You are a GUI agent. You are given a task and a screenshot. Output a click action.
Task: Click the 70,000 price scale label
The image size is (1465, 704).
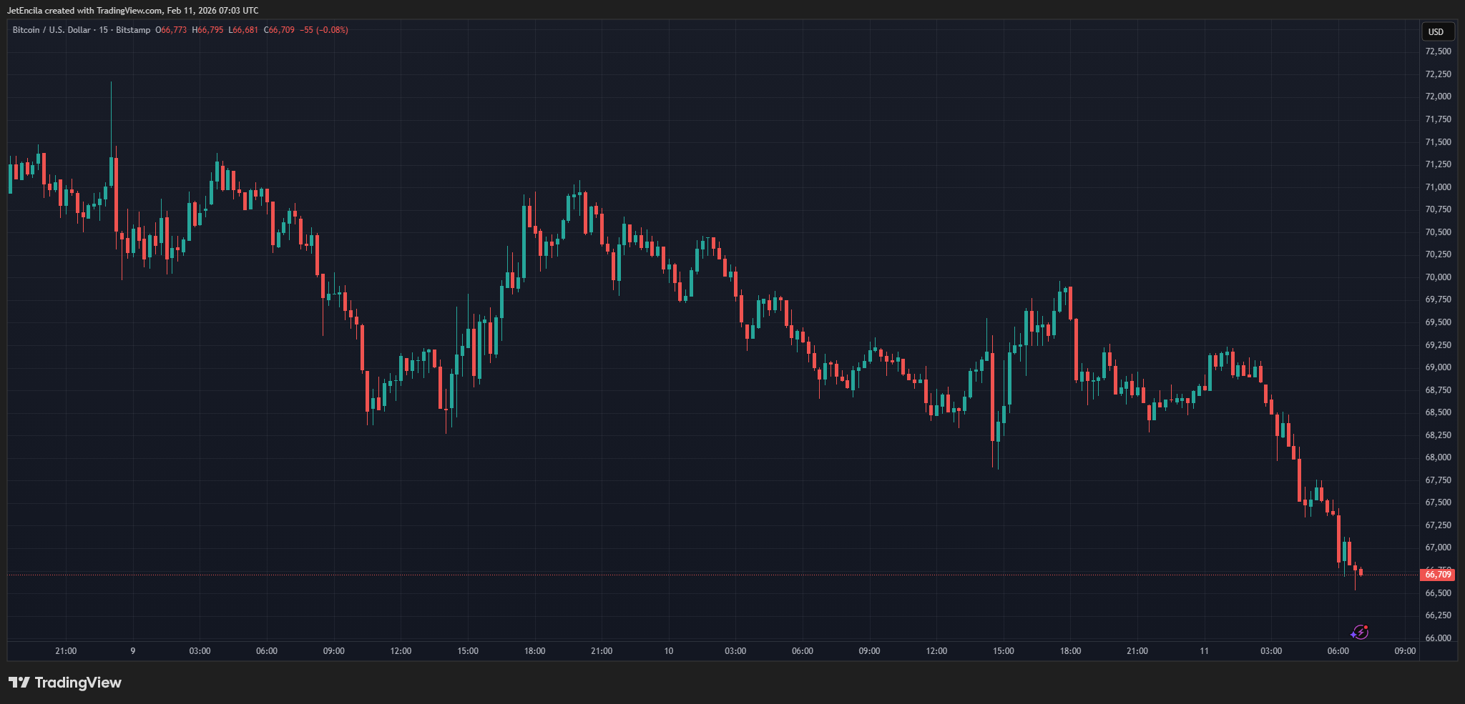point(1438,277)
